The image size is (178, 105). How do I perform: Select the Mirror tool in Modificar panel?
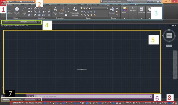[x=39, y=12]
